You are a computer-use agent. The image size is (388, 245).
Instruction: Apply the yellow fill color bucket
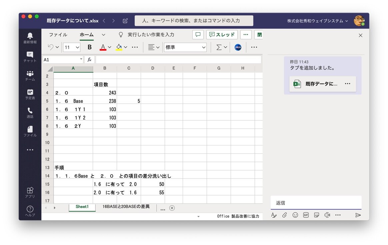[x=119, y=47]
